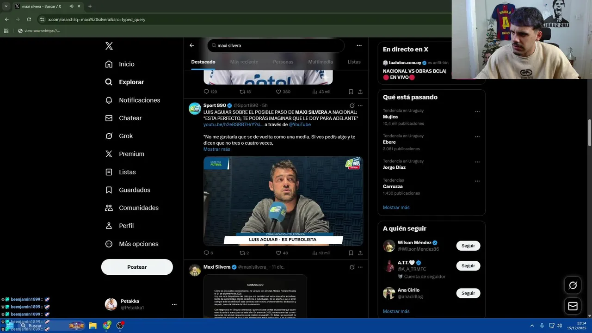Open Ebere trend options menu
This screenshot has height=333, width=592.
(x=477, y=137)
